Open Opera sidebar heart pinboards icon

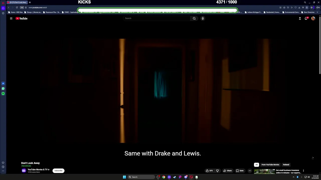pyautogui.click(x=3, y=163)
